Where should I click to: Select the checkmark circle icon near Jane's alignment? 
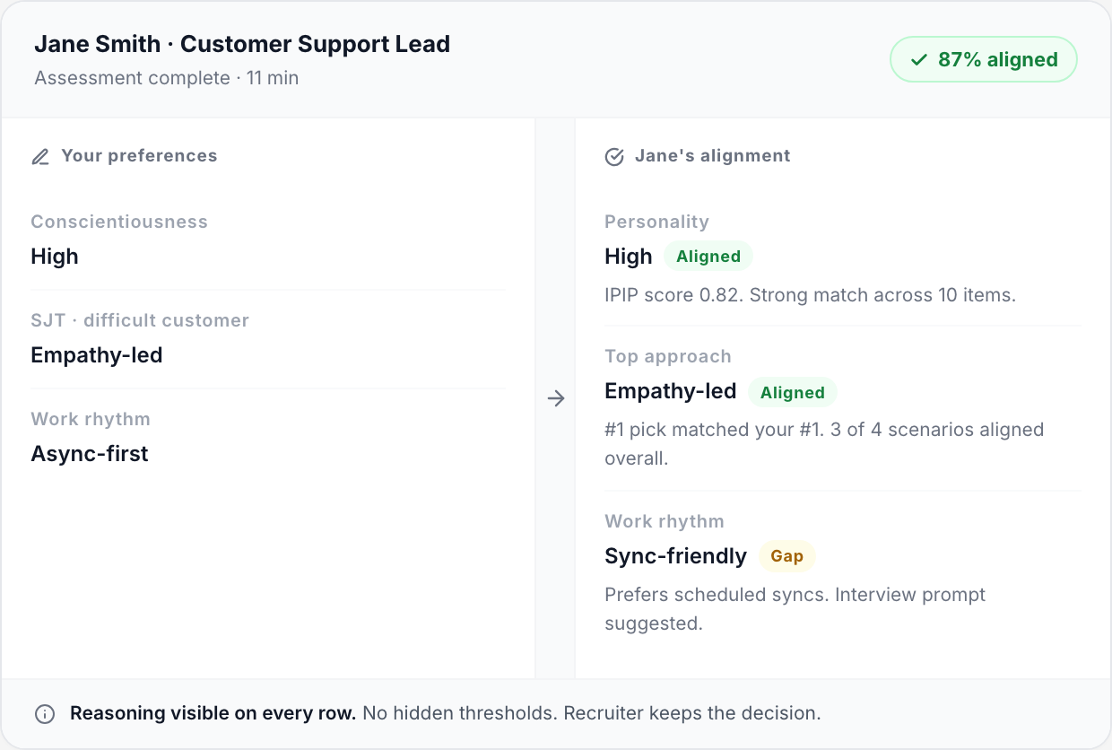click(x=614, y=156)
